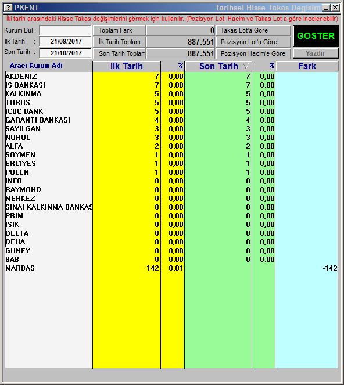Screen dimensions: 344x385
Task: Focus the Kurum Bul search field
Action: click(x=65, y=30)
